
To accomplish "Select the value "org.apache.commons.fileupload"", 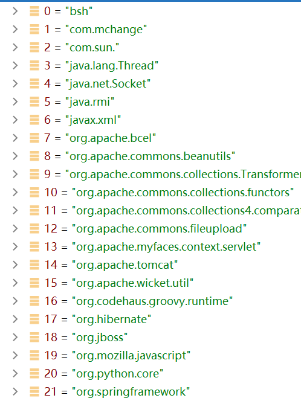I will click(159, 229).
